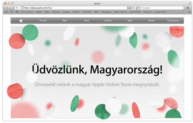Click the Google search field

161,8
